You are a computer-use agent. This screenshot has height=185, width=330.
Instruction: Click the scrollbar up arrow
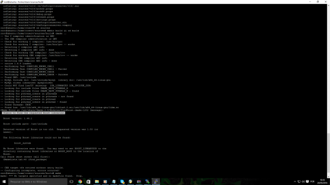328,5
